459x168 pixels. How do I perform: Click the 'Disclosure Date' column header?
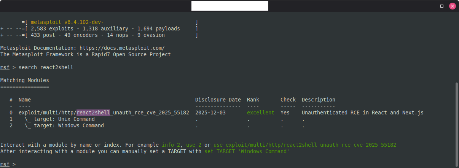coord(218,100)
